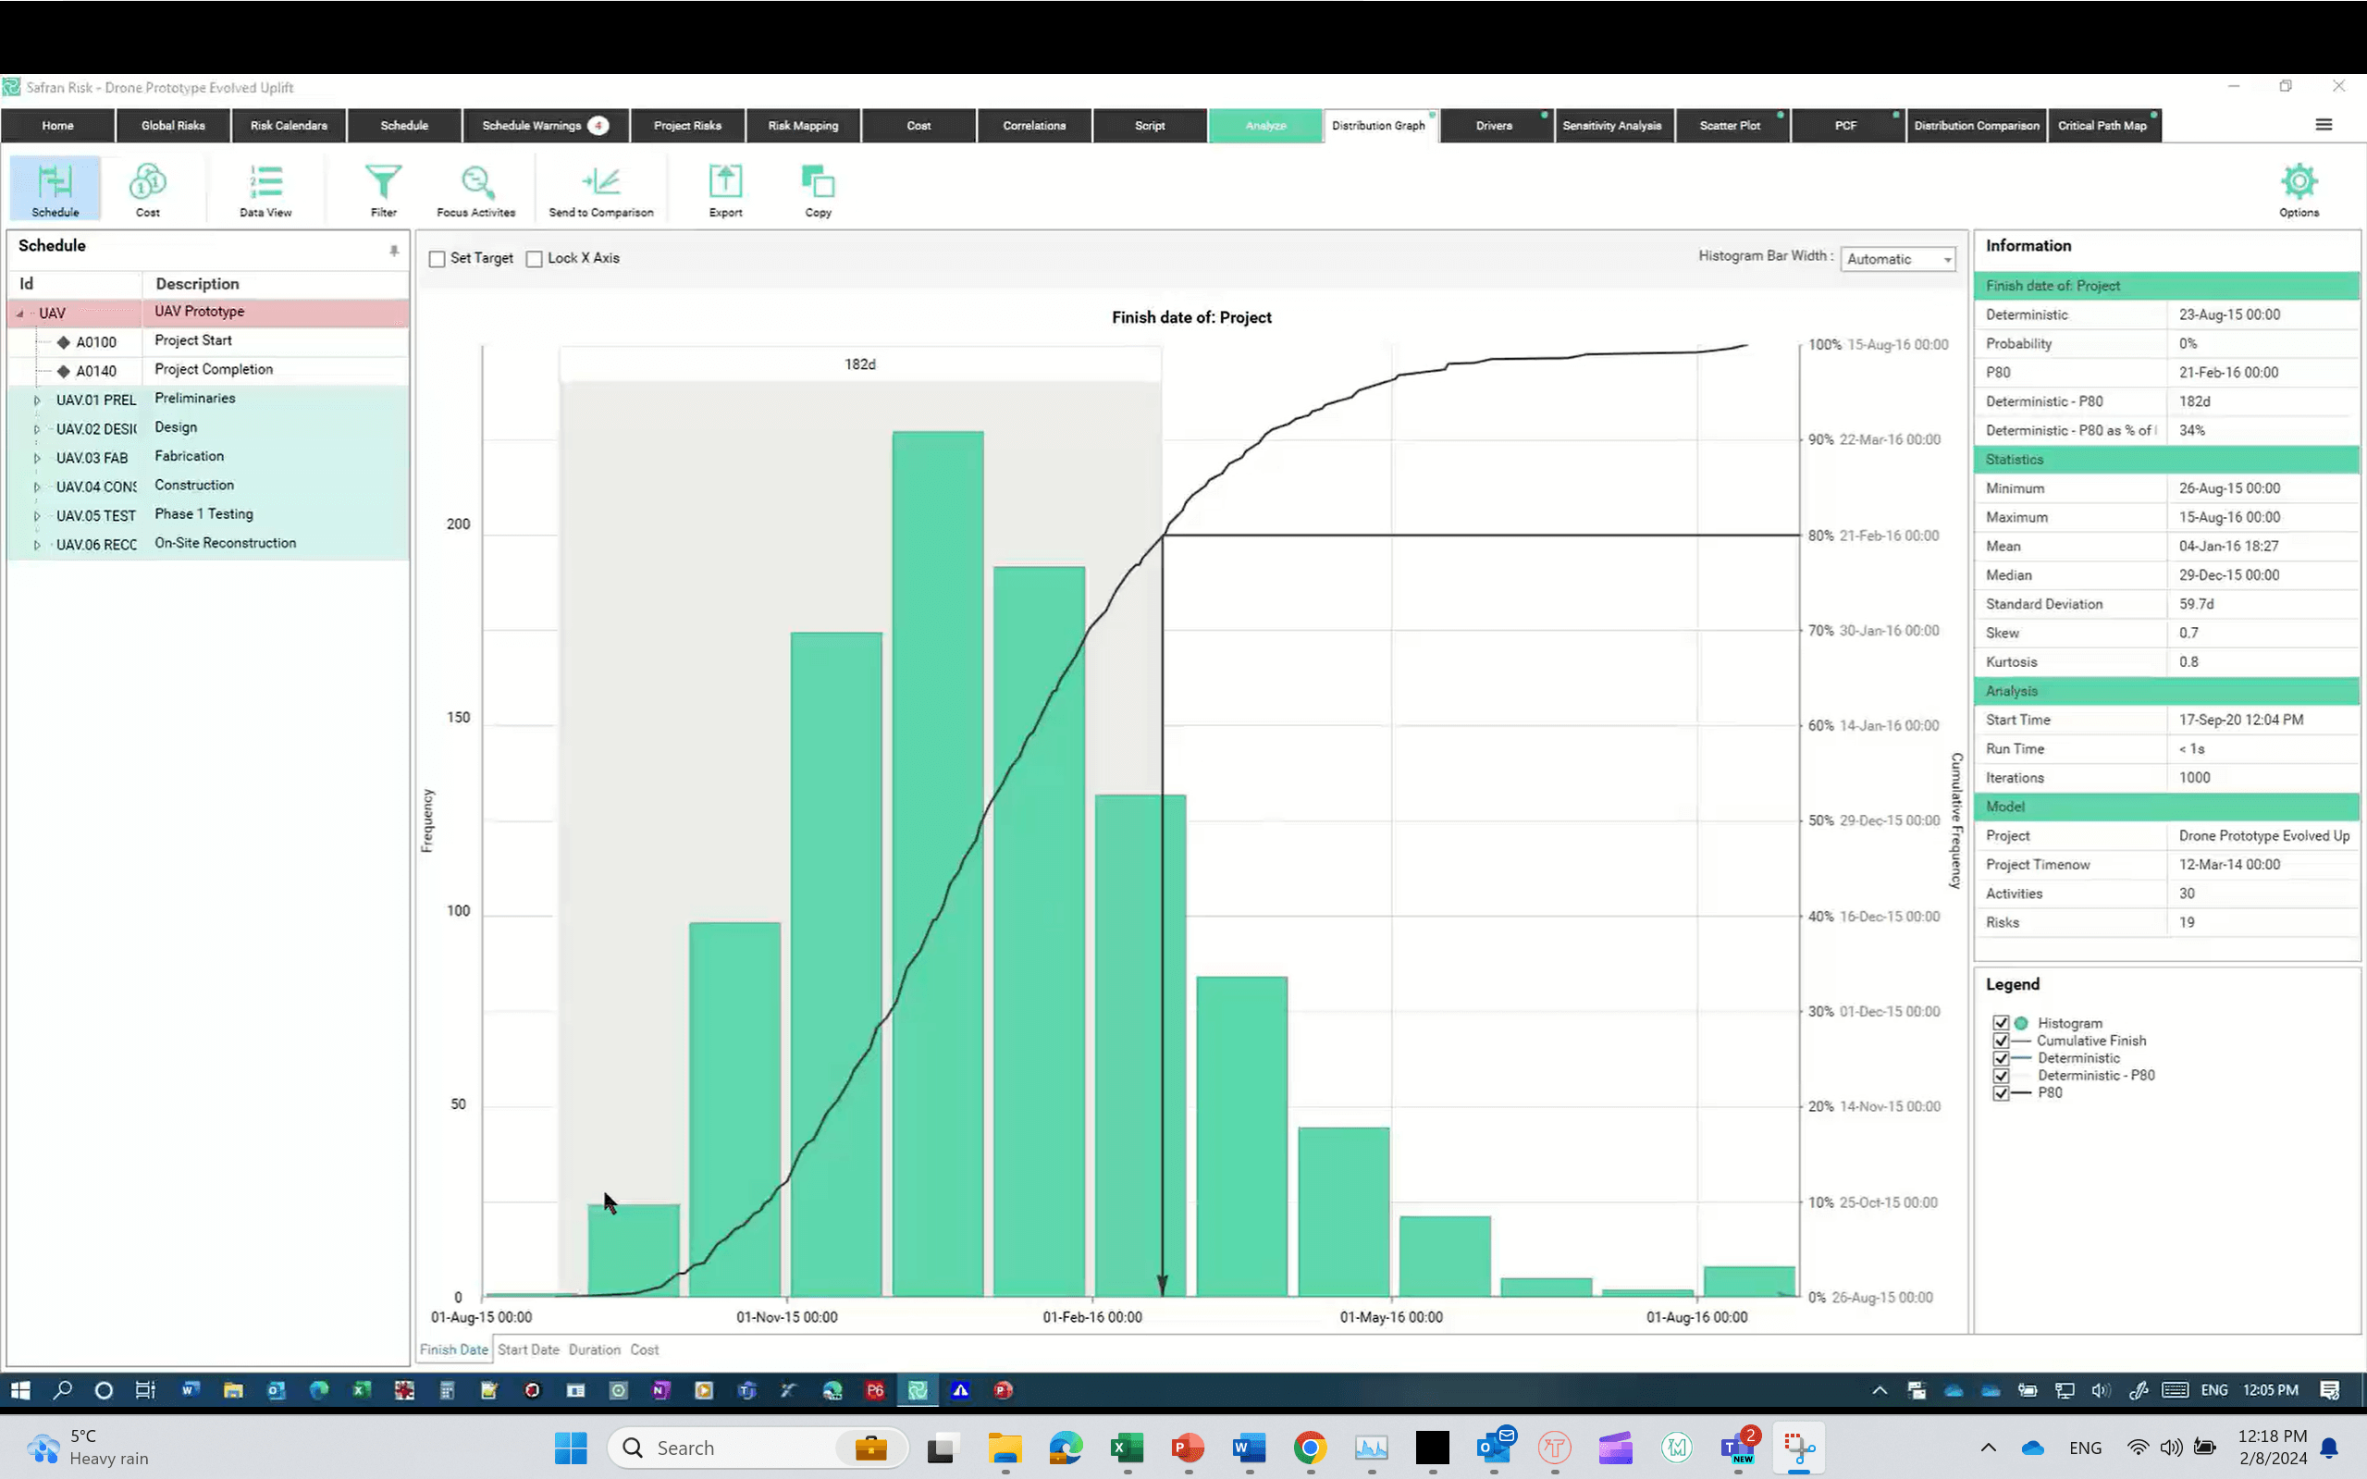Switch to the Sensitivity Analysis tab
2367x1479 pixels.
1611,125
